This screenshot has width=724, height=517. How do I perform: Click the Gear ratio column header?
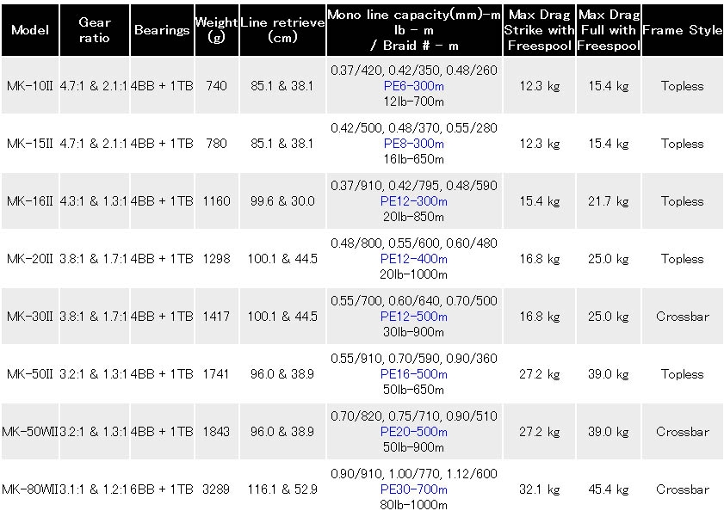coord(95,30)
